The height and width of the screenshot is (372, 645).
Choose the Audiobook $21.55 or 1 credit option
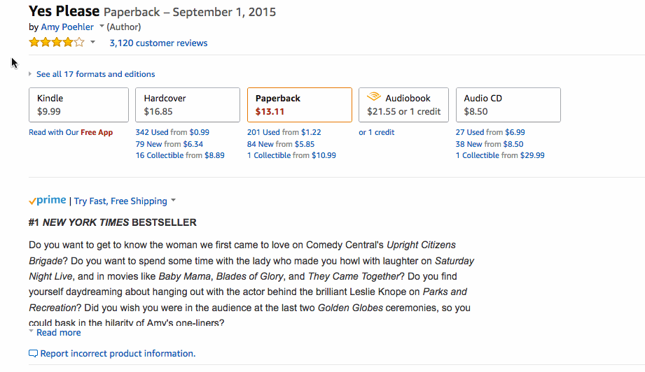pos(403,105)
